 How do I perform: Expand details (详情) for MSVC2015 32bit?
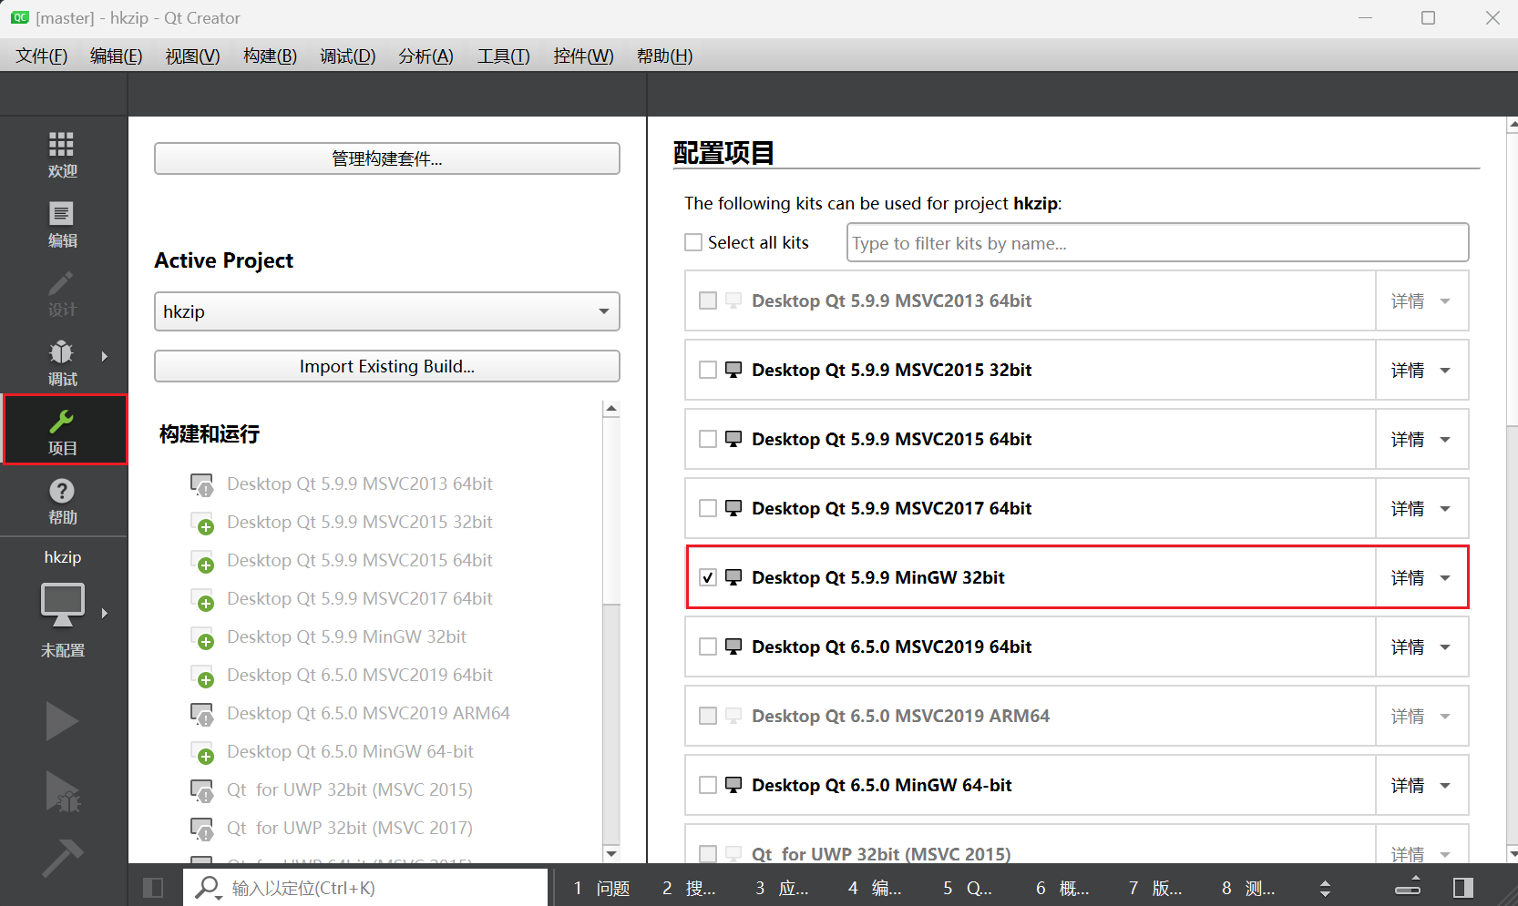click(1421, 370)
